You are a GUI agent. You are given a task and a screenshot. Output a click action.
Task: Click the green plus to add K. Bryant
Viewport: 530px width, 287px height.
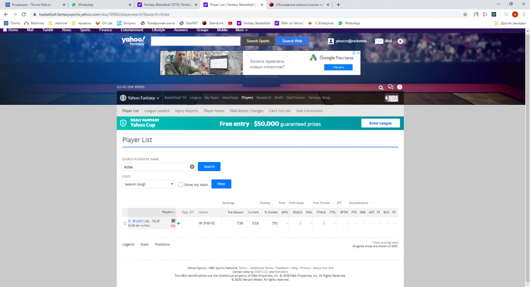tap(179, 223)
